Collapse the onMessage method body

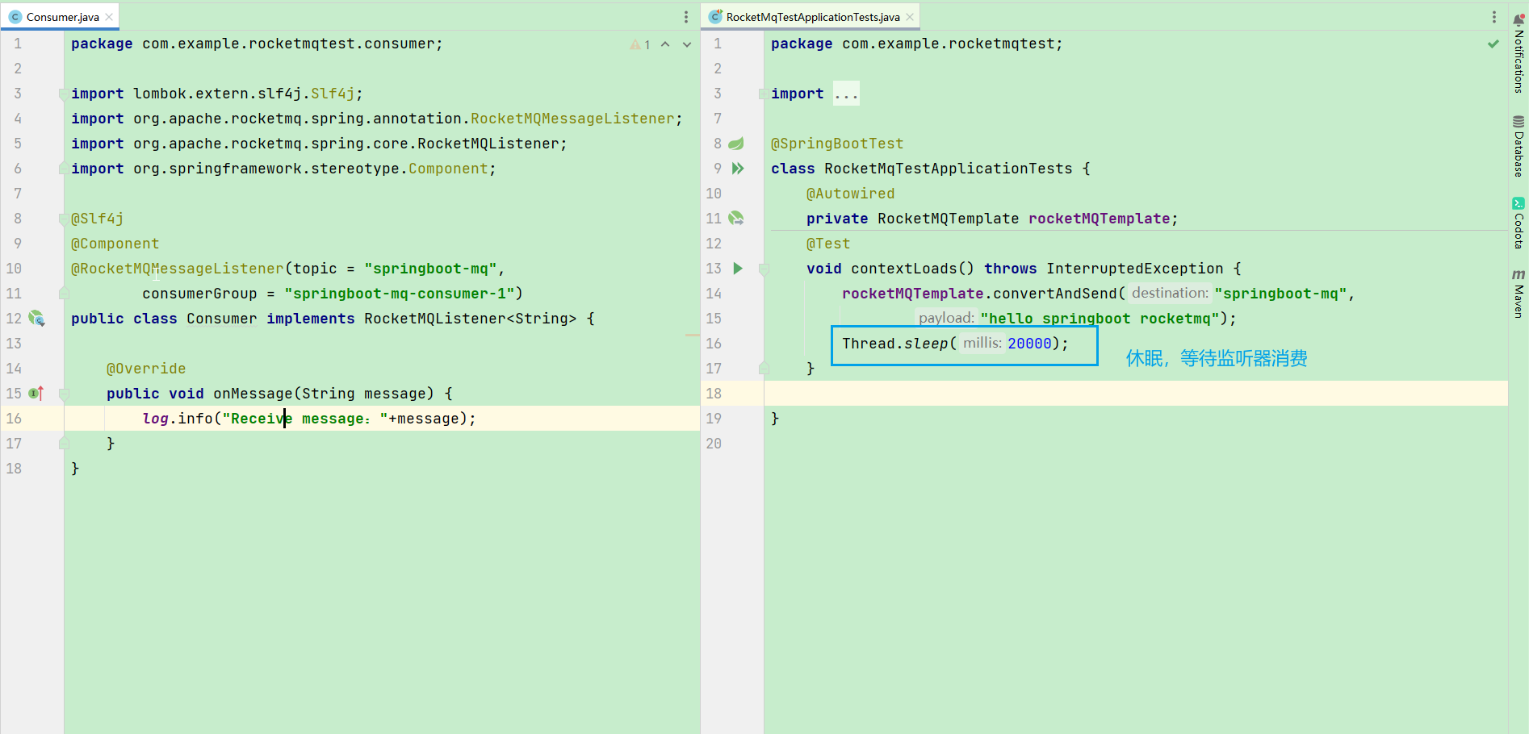[x=64, y=394]
